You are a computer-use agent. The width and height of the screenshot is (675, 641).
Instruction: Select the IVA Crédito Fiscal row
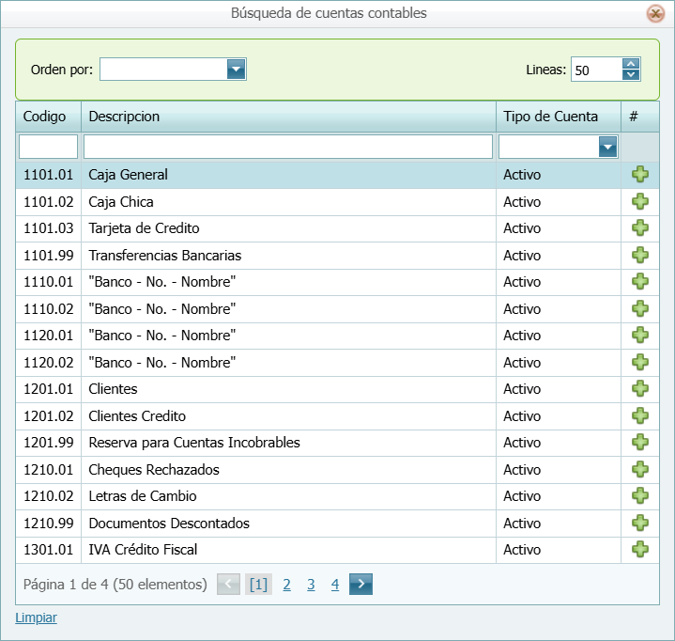click(338, 550)
